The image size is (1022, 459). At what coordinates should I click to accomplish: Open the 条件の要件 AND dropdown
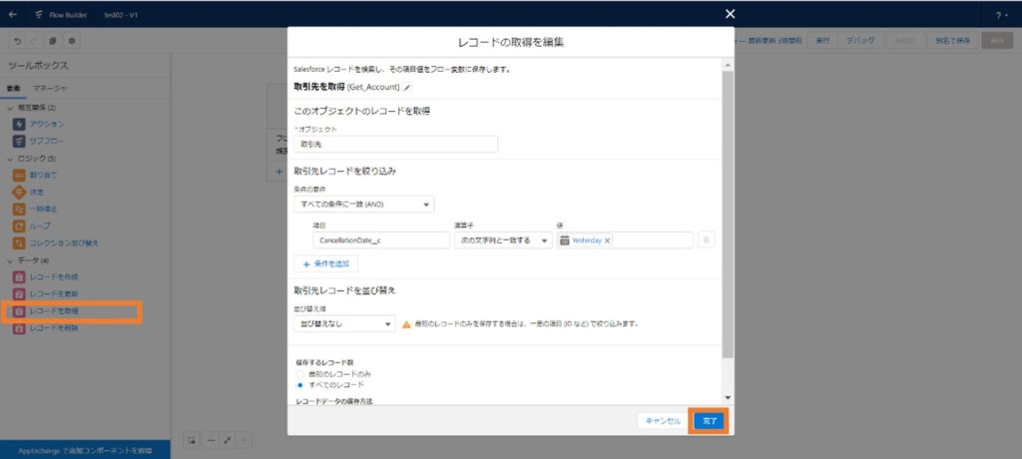363,205
